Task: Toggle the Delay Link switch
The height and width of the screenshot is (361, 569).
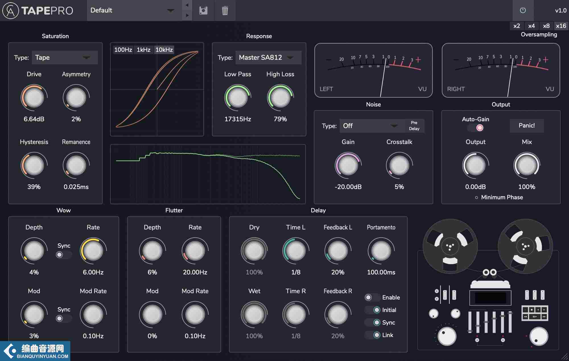Action: click(372, 335)
